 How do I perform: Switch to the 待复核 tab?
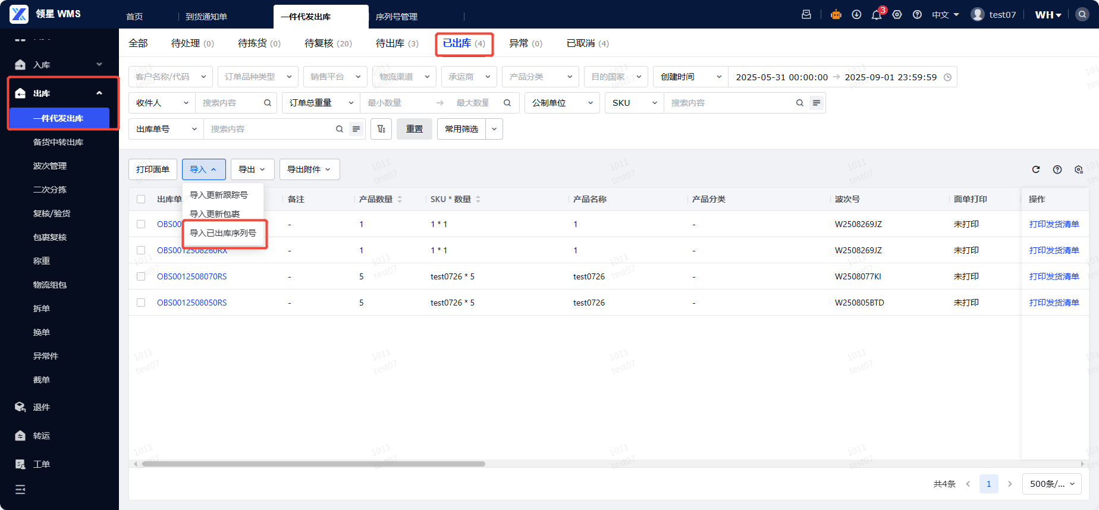(328, 43)
